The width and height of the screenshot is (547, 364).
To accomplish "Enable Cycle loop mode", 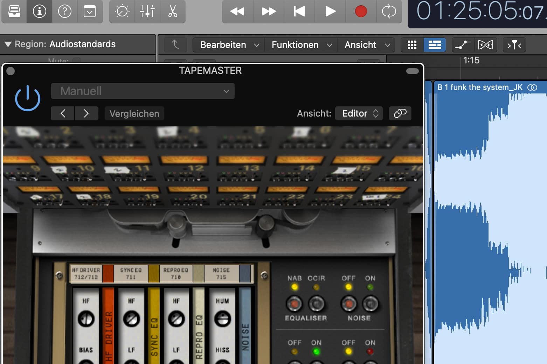I will (389, 12).
